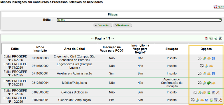
Task: Open the Edital dropdown showing Todos
Action: pyautogui.click(x=139, y=20)
